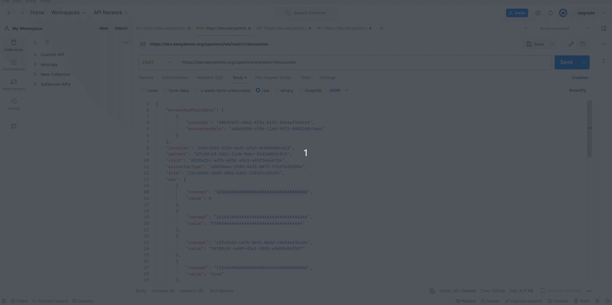Switch to the request Settings tab
Screen dimensions: 612x305
point(327,78)
